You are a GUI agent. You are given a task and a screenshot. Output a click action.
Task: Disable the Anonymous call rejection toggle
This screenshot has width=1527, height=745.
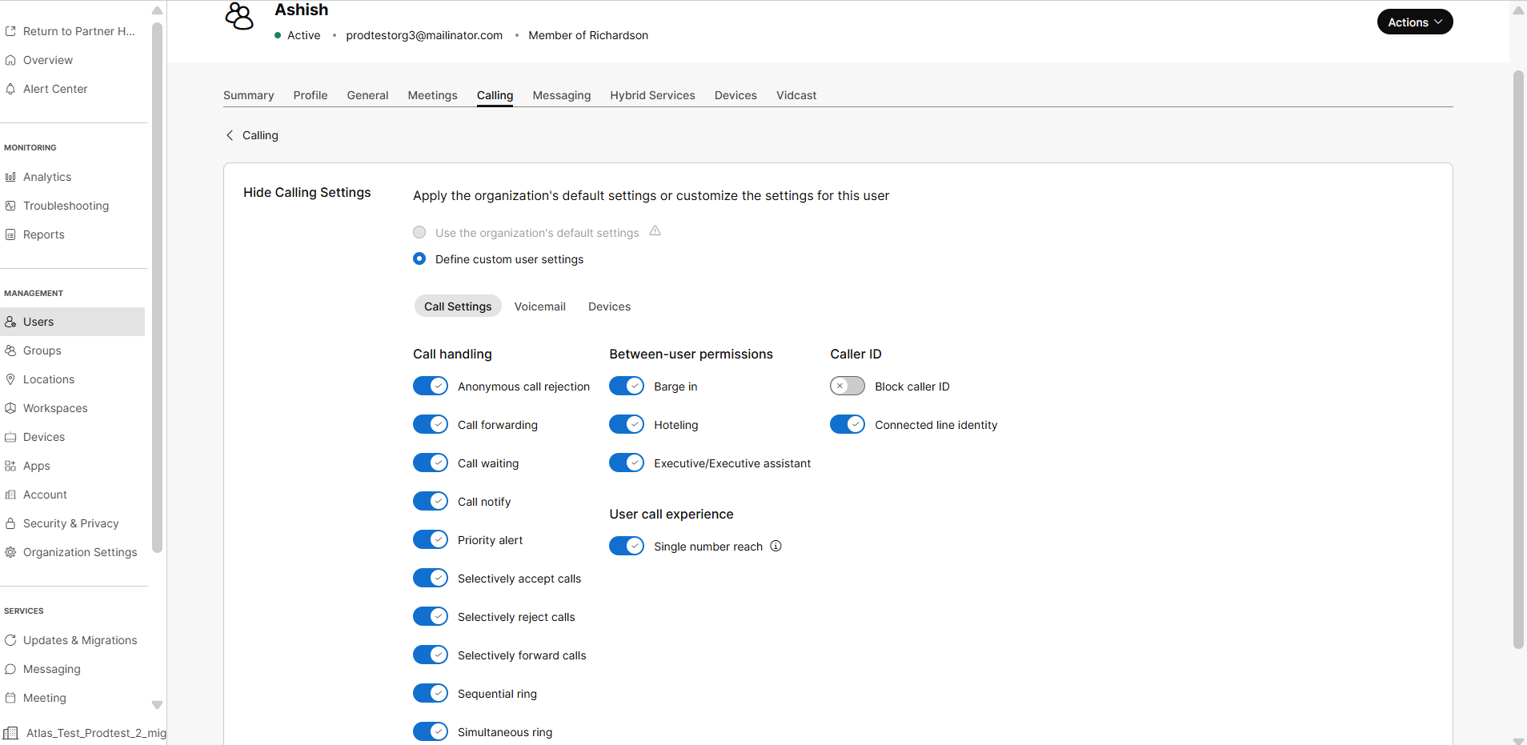click(x=431, y=386)
